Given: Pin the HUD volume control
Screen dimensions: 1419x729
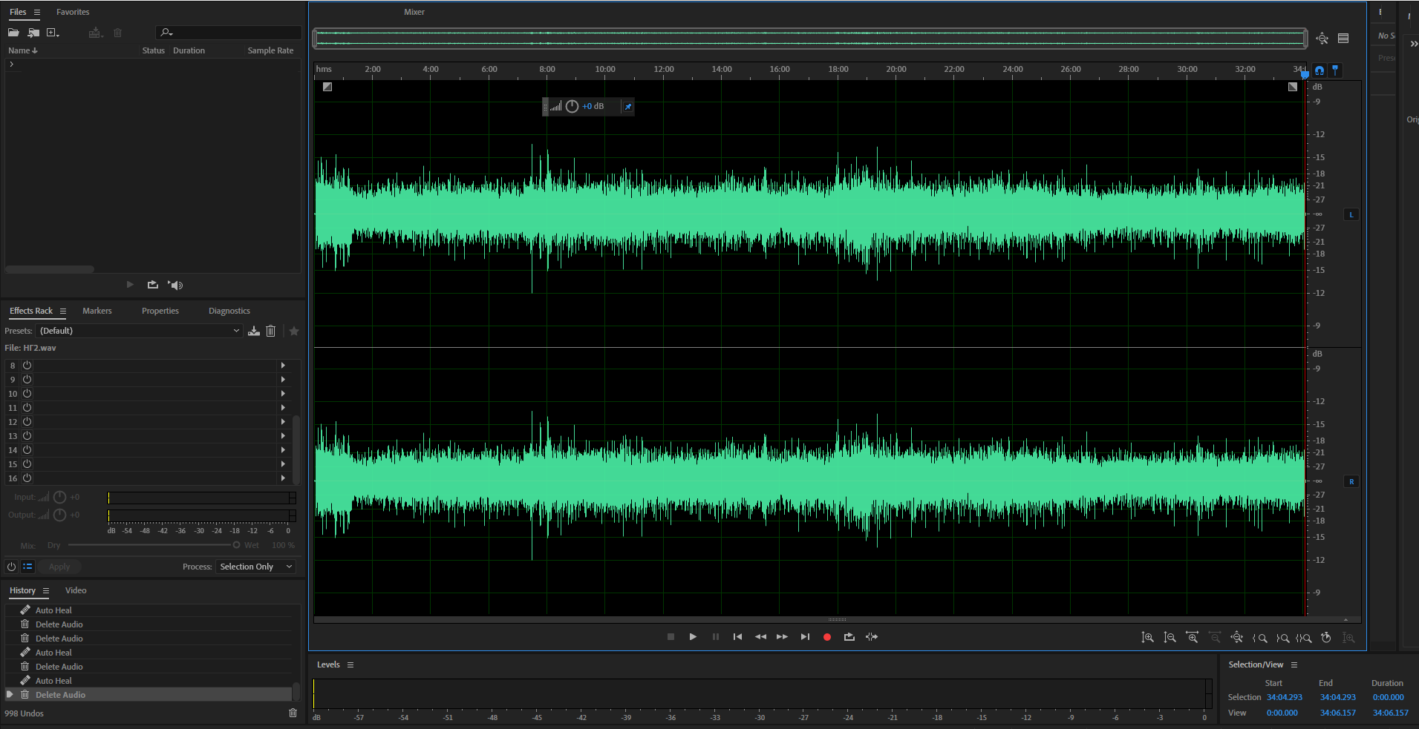Looking at the screenshot, I should click(x=628, y=107).
